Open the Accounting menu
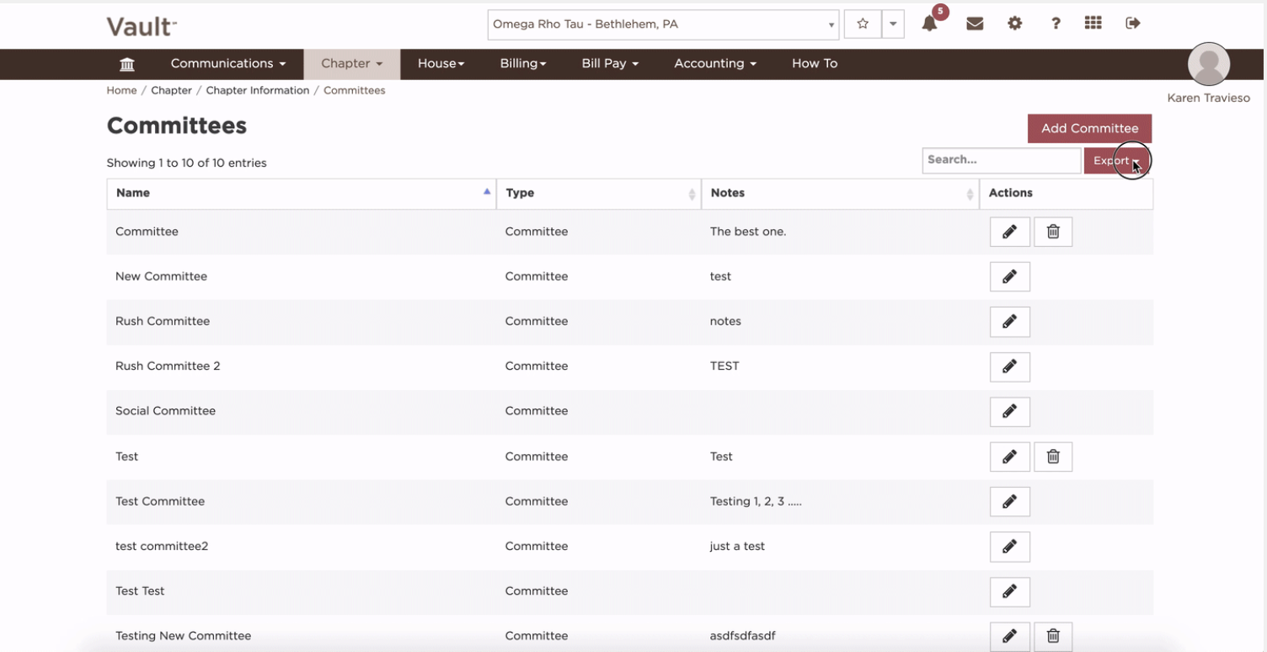The height and width of the screenshot is (652, 1267). point(715,64)
